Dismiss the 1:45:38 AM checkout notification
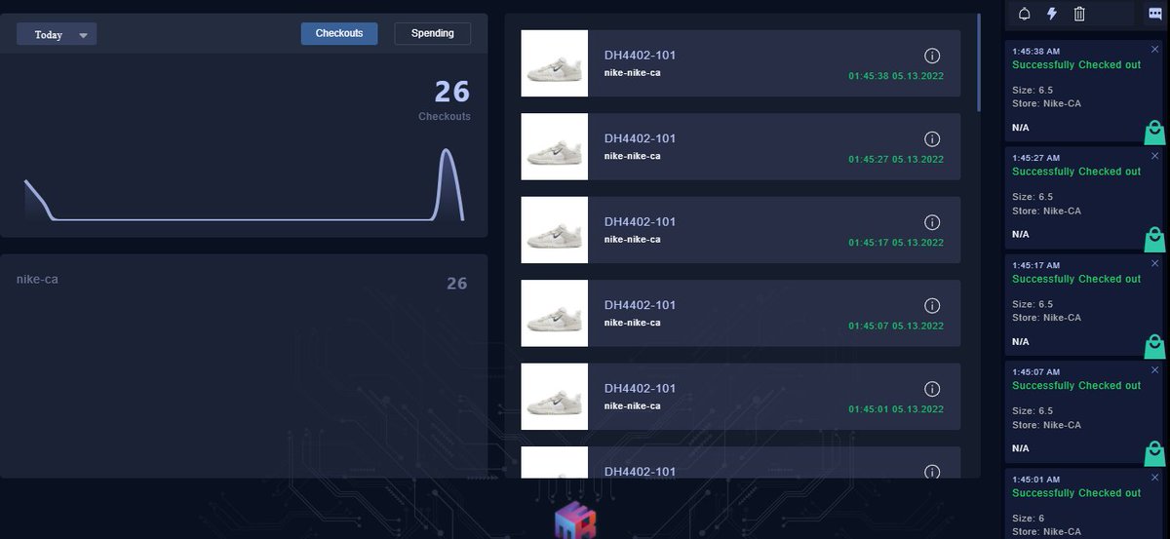1170x539 pixels. [1155, 49]
